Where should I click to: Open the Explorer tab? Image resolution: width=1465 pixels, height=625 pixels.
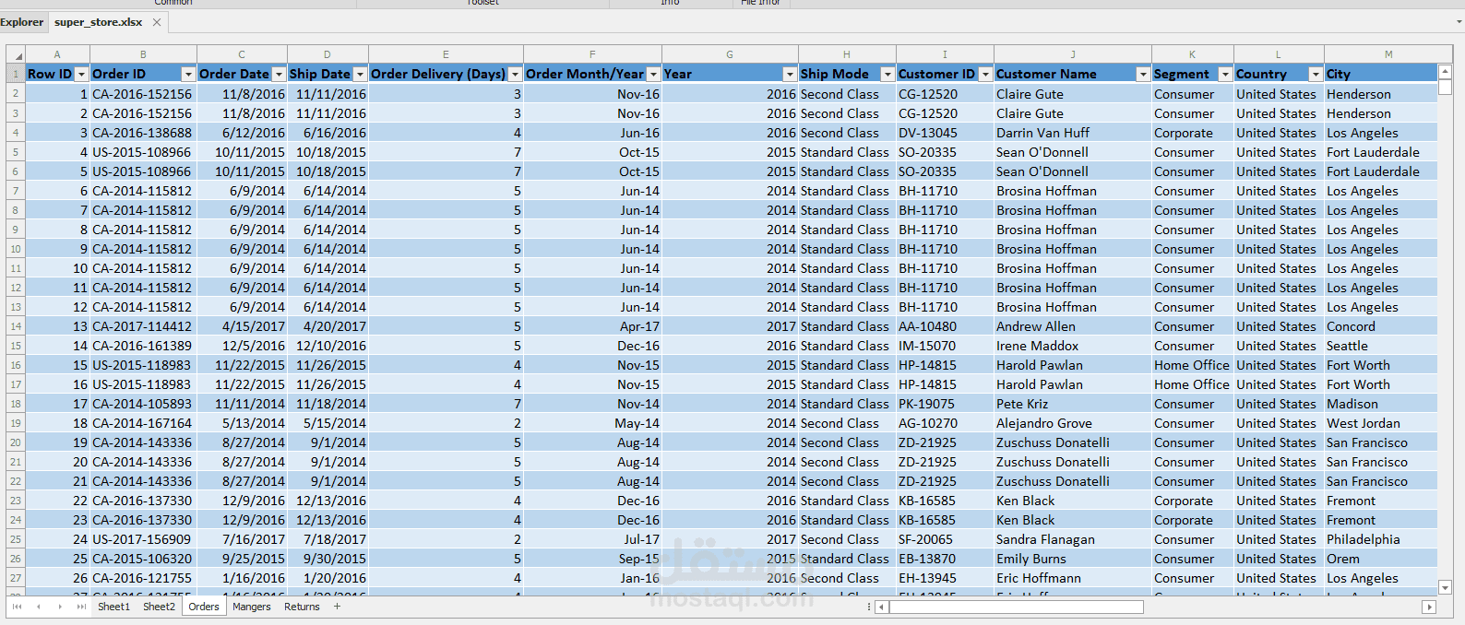pyautogui.click(x=22, y=22)
